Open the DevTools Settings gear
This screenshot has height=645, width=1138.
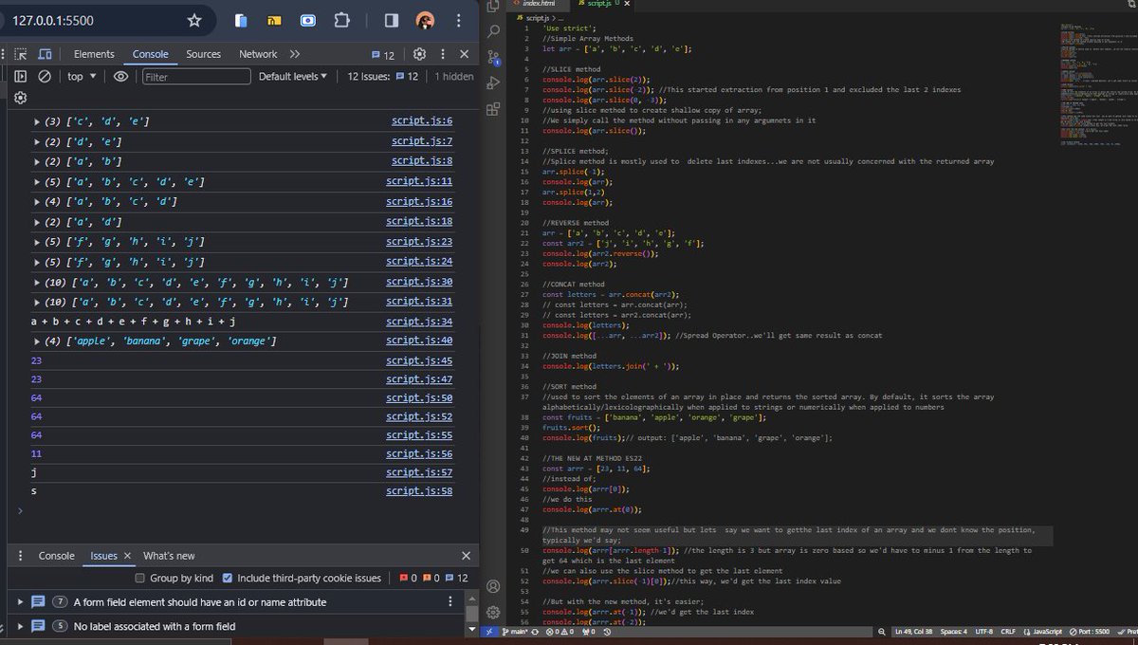[x=419, y=54]
